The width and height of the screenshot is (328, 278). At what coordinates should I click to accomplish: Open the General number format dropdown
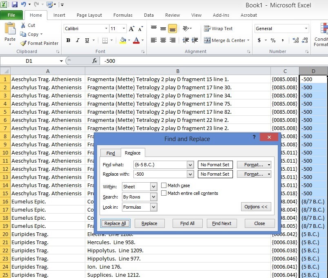click(306, 29)
